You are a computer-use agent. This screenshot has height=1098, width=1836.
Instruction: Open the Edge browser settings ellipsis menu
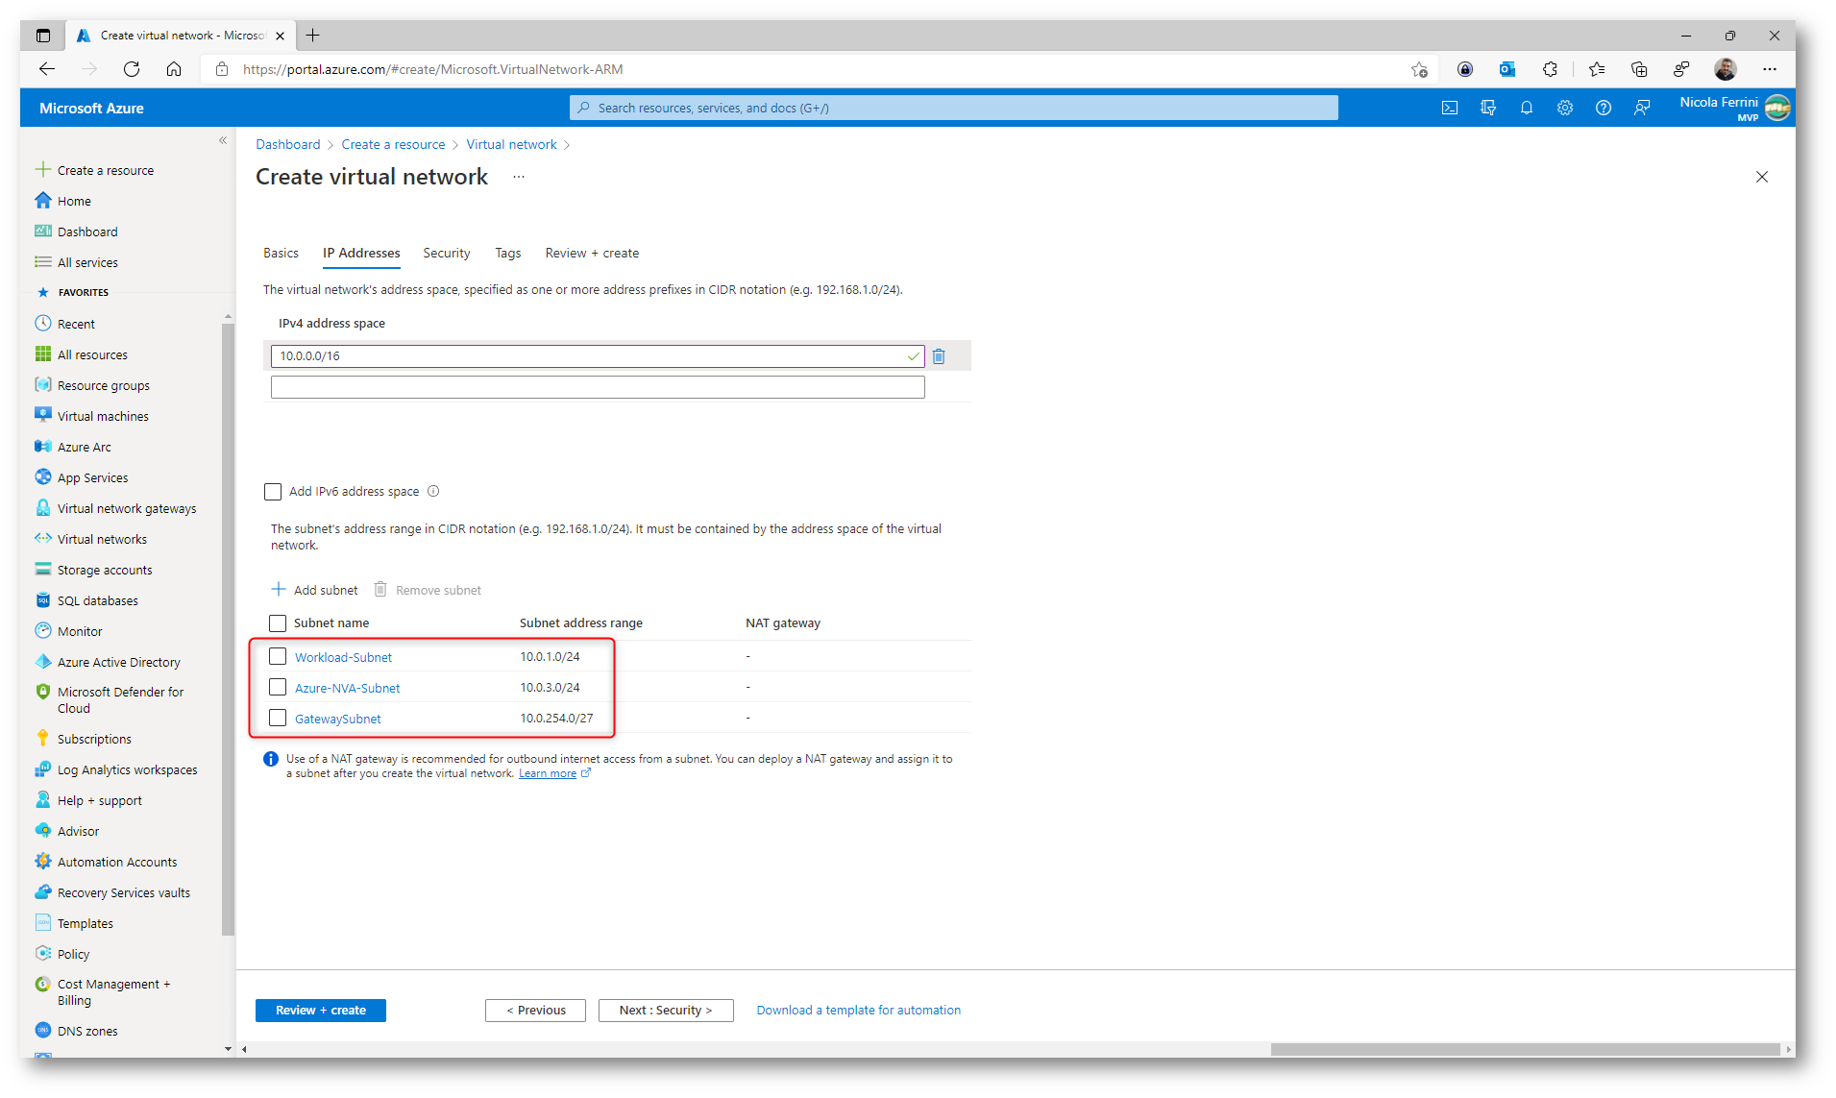(x=1770, y=69)
